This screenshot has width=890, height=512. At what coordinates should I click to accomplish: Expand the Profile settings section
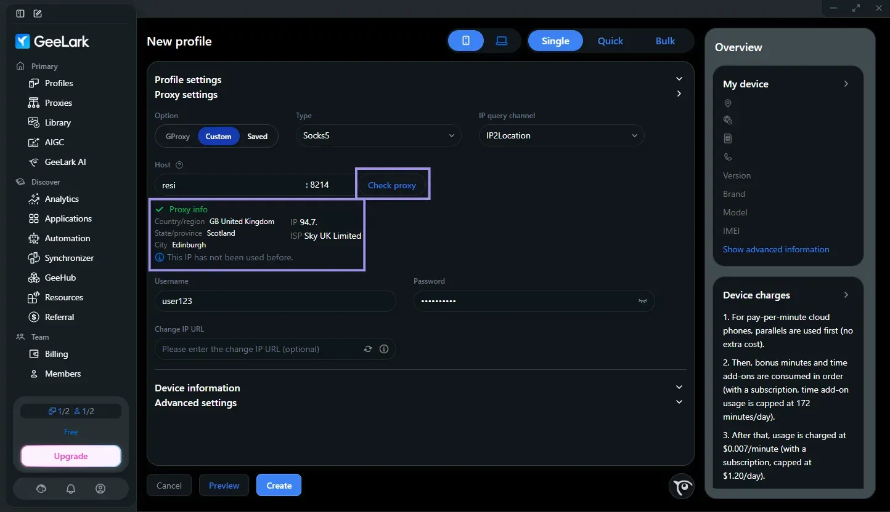click(679, 79)
